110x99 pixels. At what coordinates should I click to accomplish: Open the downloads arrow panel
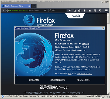[84, 11]
